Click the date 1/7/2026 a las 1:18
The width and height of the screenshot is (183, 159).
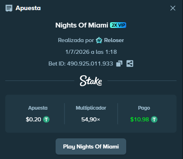91,52
